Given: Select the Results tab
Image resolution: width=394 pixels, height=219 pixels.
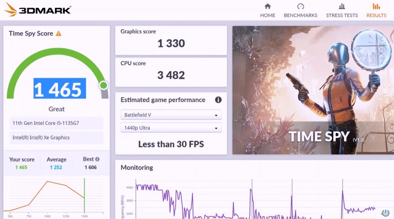Looking at the screenshot, I should click(376, 11).
